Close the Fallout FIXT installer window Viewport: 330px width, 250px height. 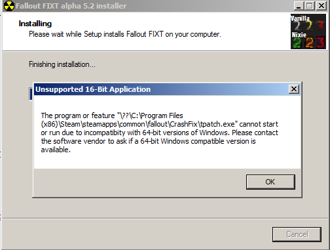tap(321, 6)
